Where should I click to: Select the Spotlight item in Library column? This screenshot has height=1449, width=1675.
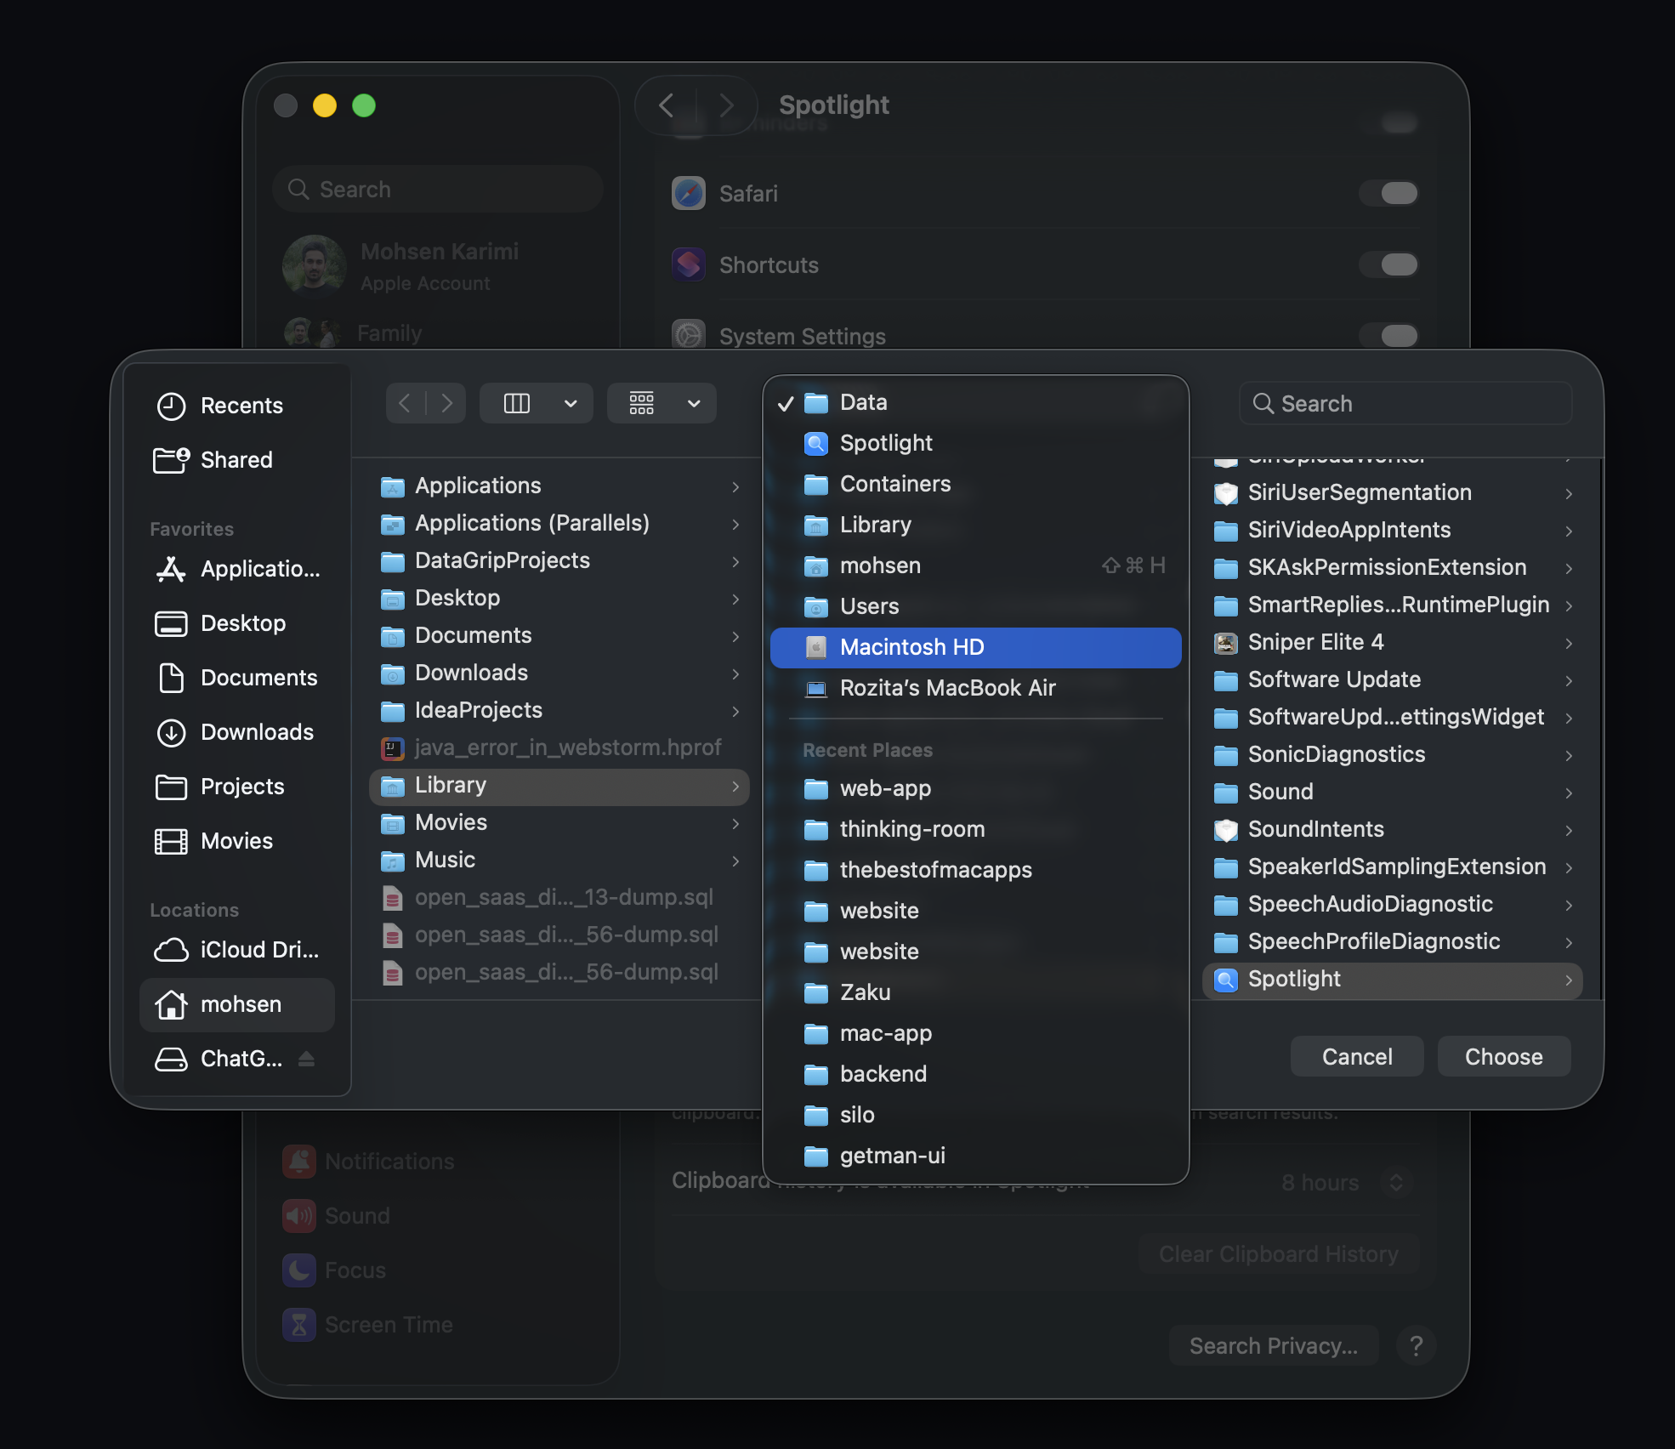(x=1393, y=979)
